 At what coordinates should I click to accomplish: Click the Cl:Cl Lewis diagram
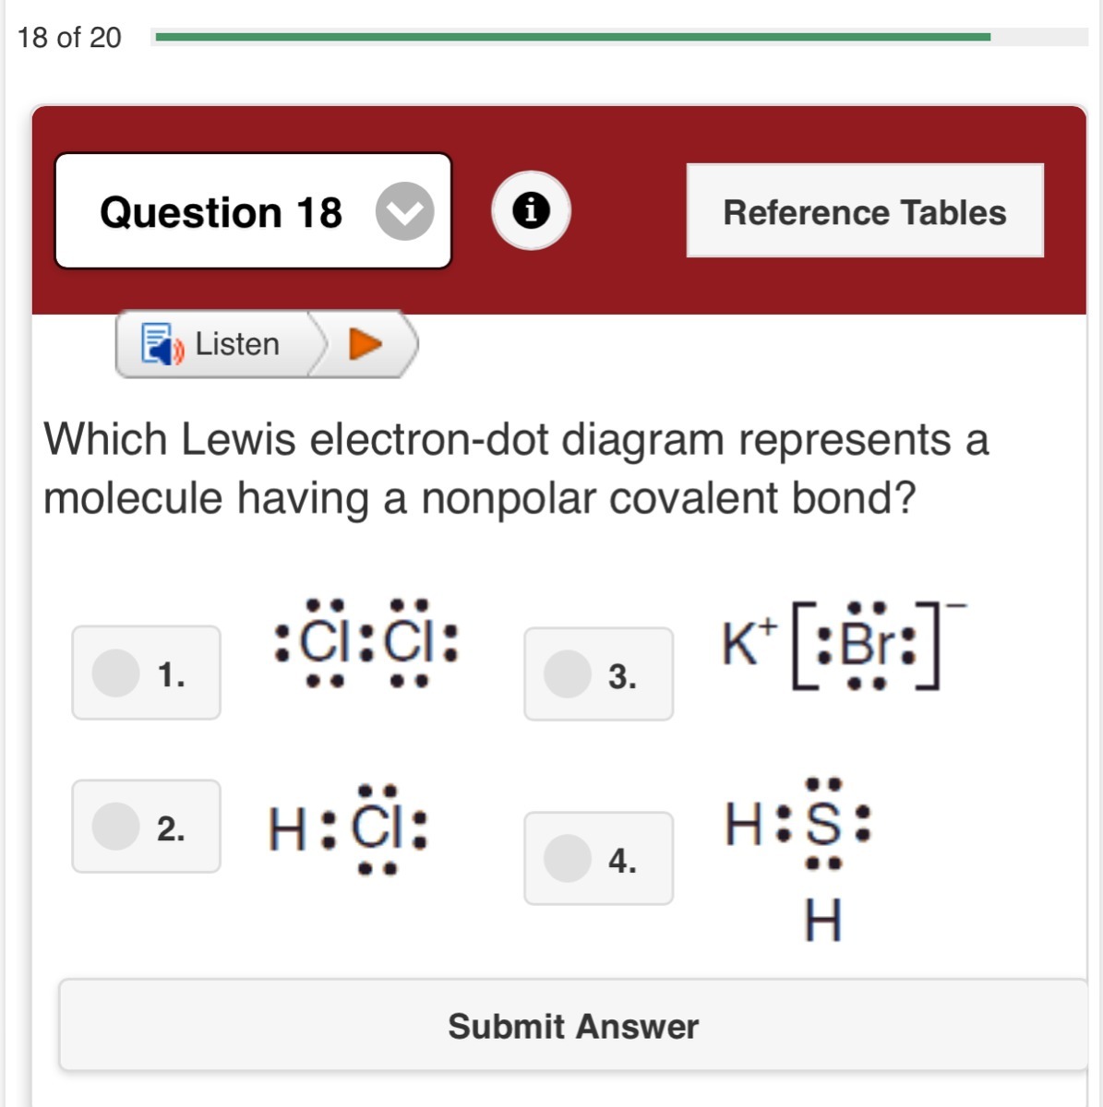pos(366,643)
